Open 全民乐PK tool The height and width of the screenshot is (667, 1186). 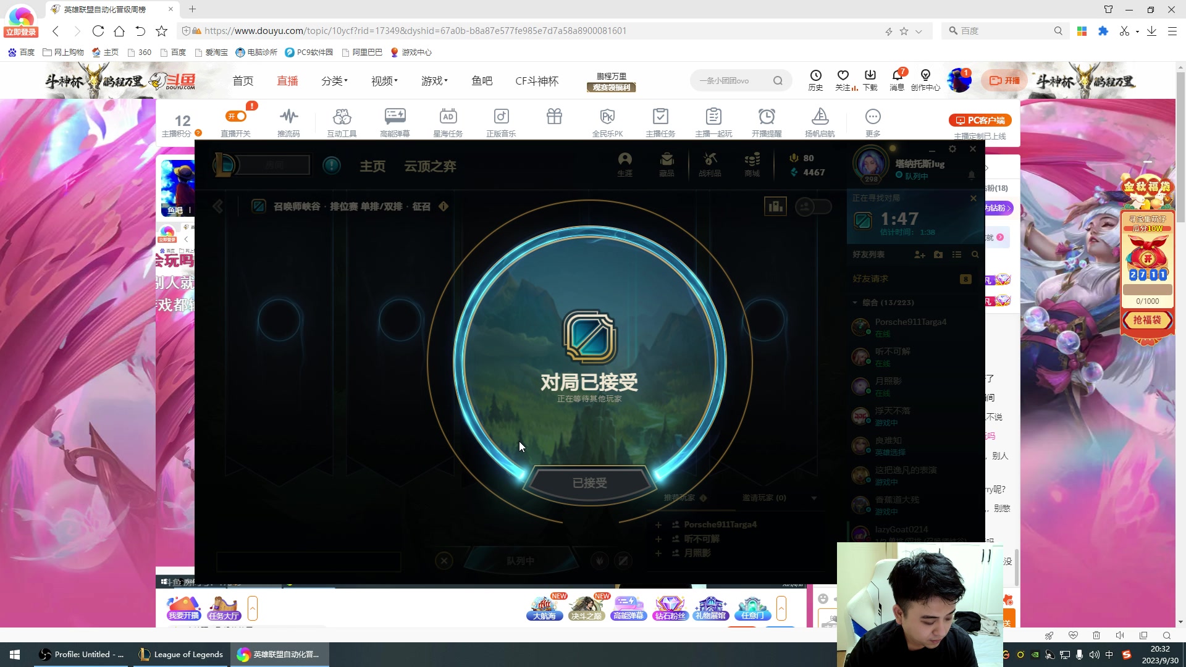click(607, 122)
